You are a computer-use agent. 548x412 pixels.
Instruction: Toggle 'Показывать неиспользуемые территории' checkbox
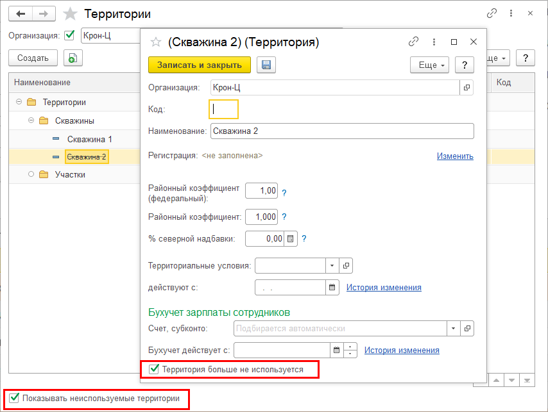tap(14, 399)
